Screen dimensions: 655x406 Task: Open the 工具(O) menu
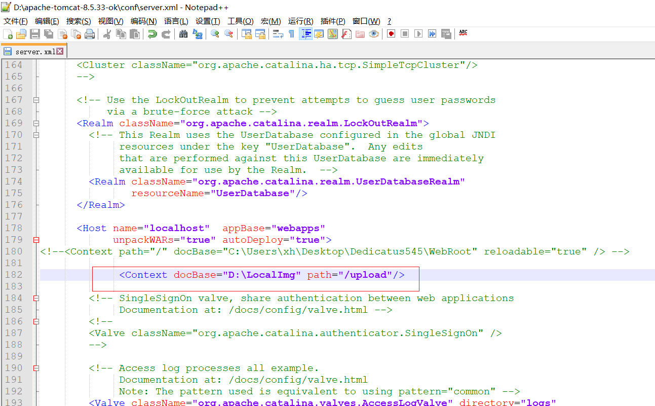click(241, 21)
